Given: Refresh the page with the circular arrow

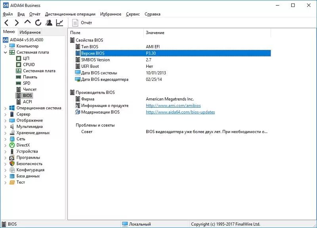Looking at the screenshot, I should pos(38,23).
